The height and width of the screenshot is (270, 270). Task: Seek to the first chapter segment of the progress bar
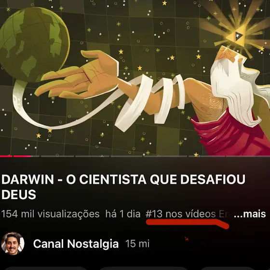click(6, 156)
